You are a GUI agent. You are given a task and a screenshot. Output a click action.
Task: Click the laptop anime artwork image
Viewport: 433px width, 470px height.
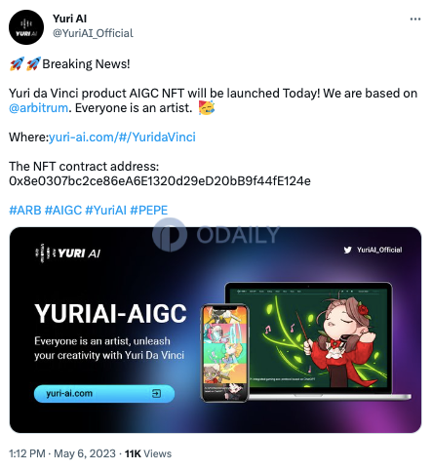(308, 337)
